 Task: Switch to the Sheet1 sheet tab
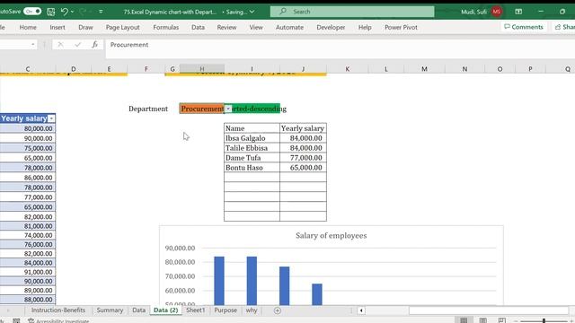pyautogui.click(x=196, y=310)
